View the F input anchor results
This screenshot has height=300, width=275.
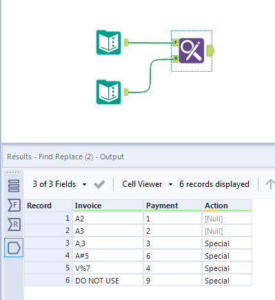(14, 205)
